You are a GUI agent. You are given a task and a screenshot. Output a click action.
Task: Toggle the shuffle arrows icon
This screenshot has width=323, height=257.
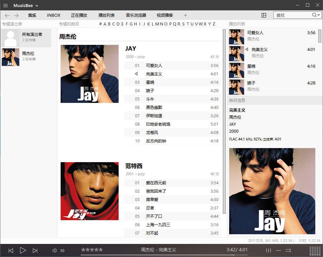[x=288, y=250]
